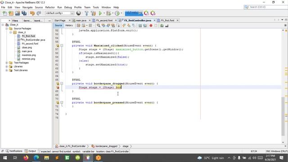This screenshot has height=162, width=288.
Task: Click the Build Project hammer icon
Action: click(x=86, y=13)
